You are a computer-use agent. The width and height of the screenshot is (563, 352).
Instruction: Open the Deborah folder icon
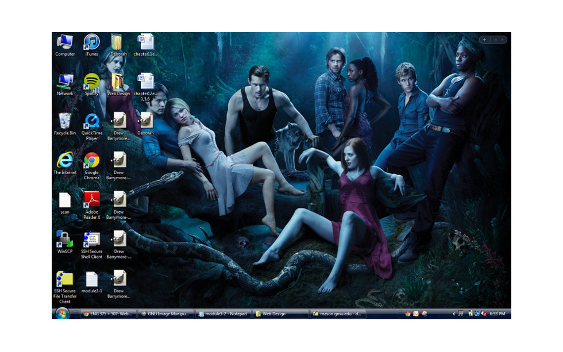118,45
